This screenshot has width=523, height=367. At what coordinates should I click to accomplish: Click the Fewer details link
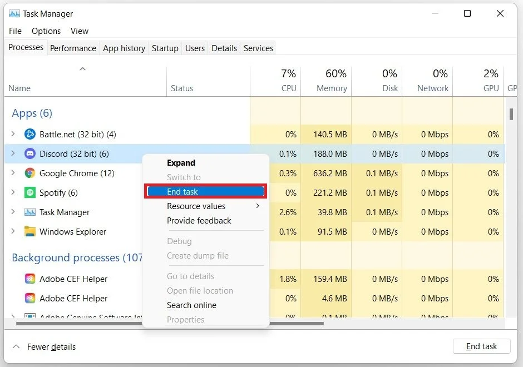(x=51, y=347)
